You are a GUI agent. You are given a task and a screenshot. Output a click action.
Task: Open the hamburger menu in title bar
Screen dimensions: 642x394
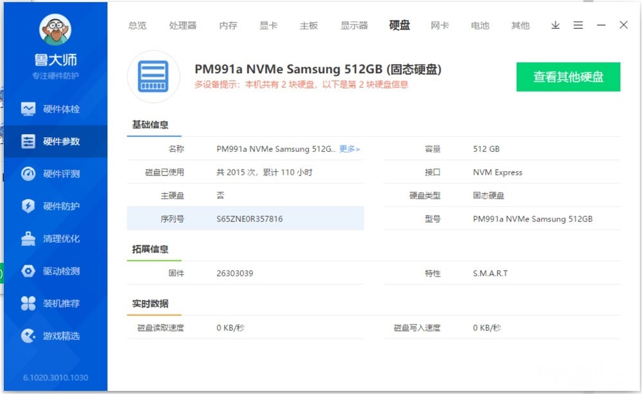(578, 26)
